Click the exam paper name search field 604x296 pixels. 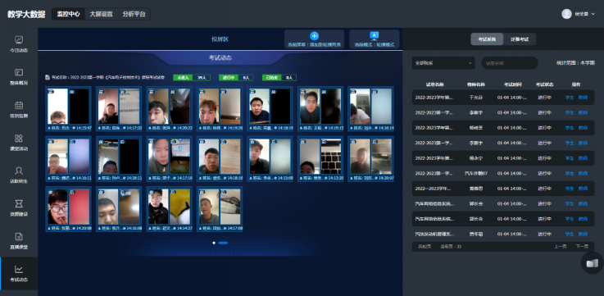(509, 63)
